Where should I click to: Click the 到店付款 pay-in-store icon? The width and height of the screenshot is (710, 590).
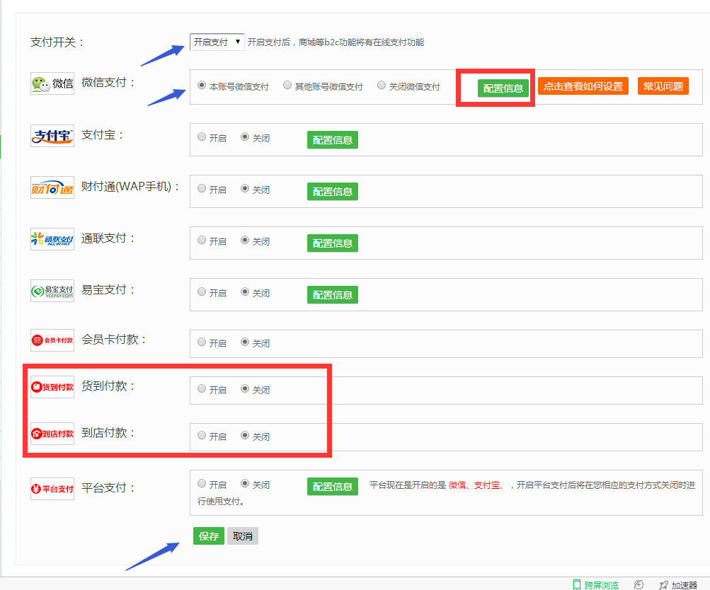coord(52,433)
